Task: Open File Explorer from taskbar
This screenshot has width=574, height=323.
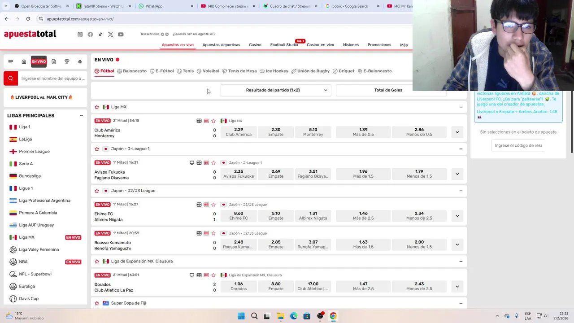Action: tap(280, 316)
